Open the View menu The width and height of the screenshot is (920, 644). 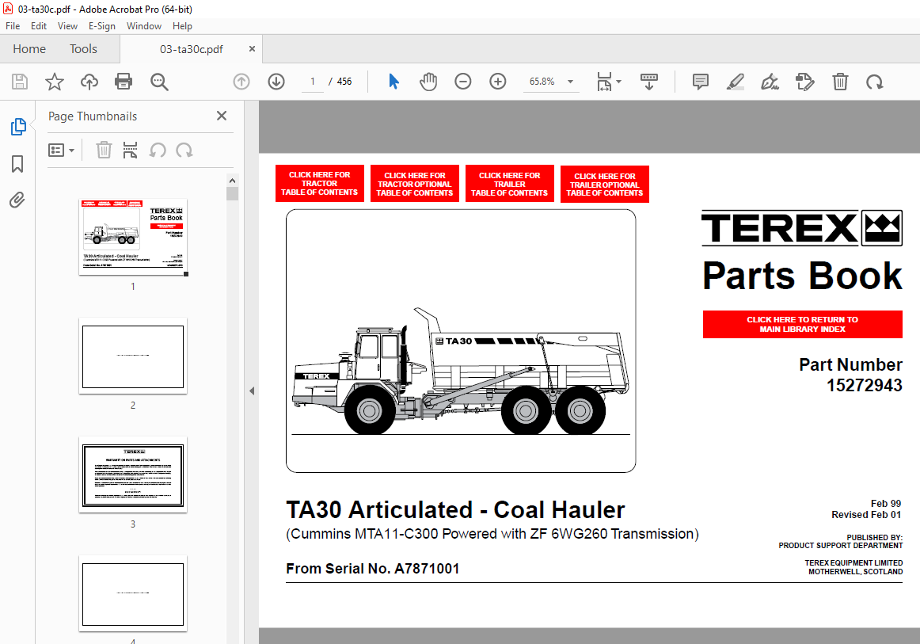67,26
